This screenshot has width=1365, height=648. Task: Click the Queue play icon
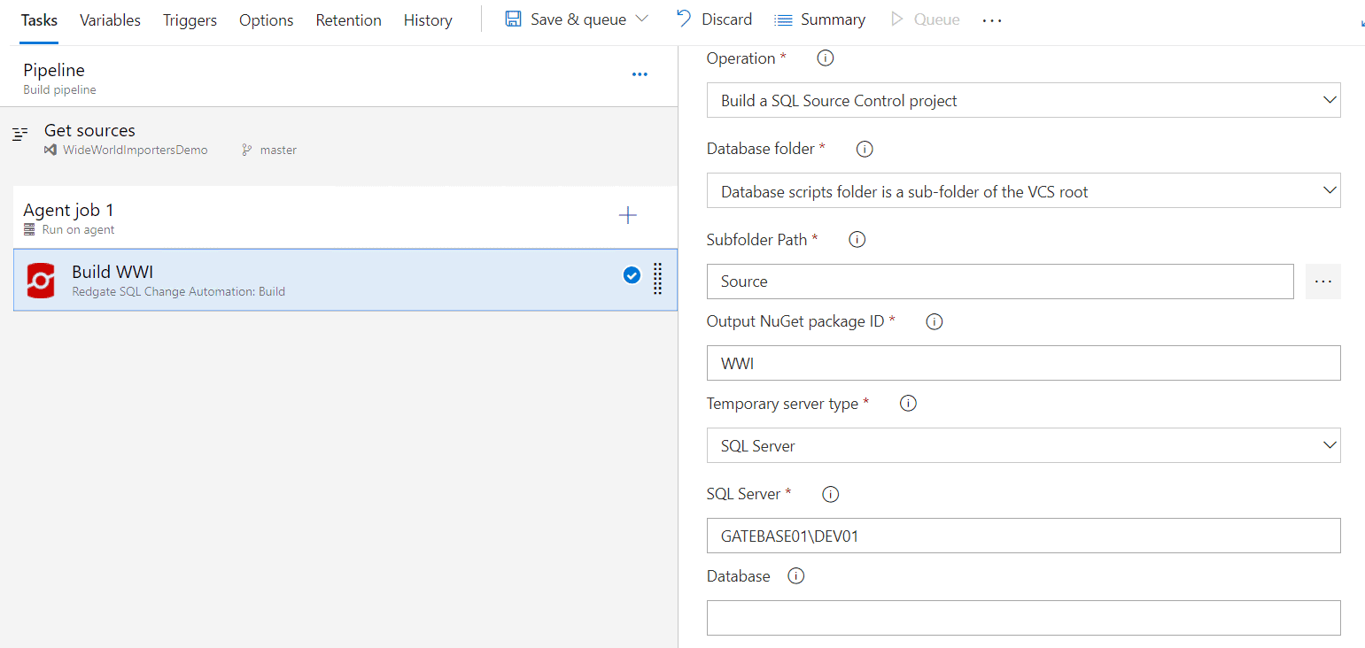coord(896,19)
